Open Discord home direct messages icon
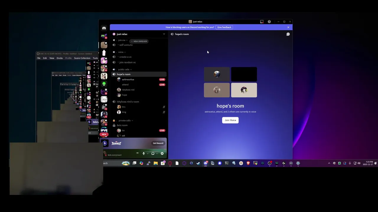 click(x=104, y=28)
